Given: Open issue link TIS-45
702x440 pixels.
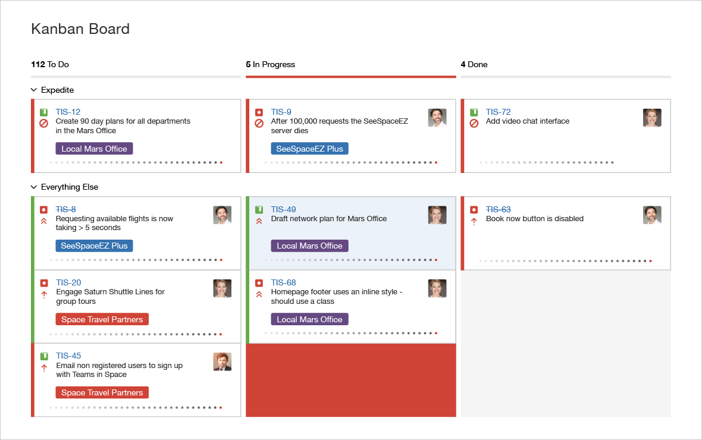Looking at the screenshot, I should pos(68,356).
